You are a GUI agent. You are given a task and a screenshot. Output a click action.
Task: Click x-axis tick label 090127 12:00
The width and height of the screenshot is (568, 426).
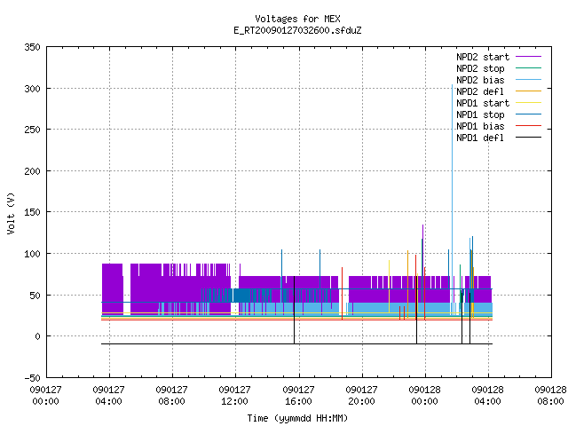coord(234,396)
